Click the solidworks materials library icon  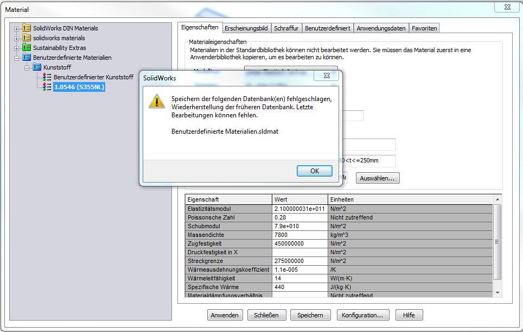[27, 37]
